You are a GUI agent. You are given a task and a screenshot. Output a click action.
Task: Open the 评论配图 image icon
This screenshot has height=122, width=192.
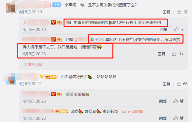124,111
